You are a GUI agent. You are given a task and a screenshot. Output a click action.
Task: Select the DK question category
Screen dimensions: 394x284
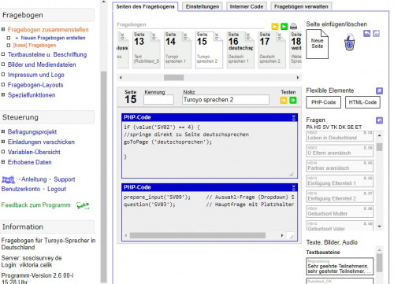pyautogui.click(x=342, y=127)
